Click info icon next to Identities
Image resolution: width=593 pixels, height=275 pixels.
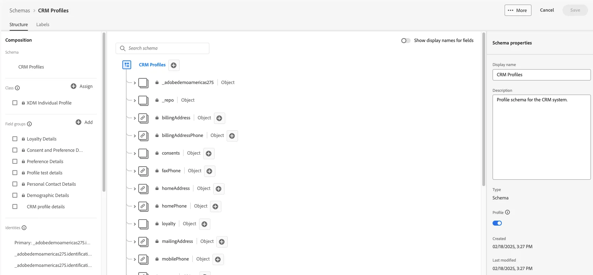click(24, 228)
